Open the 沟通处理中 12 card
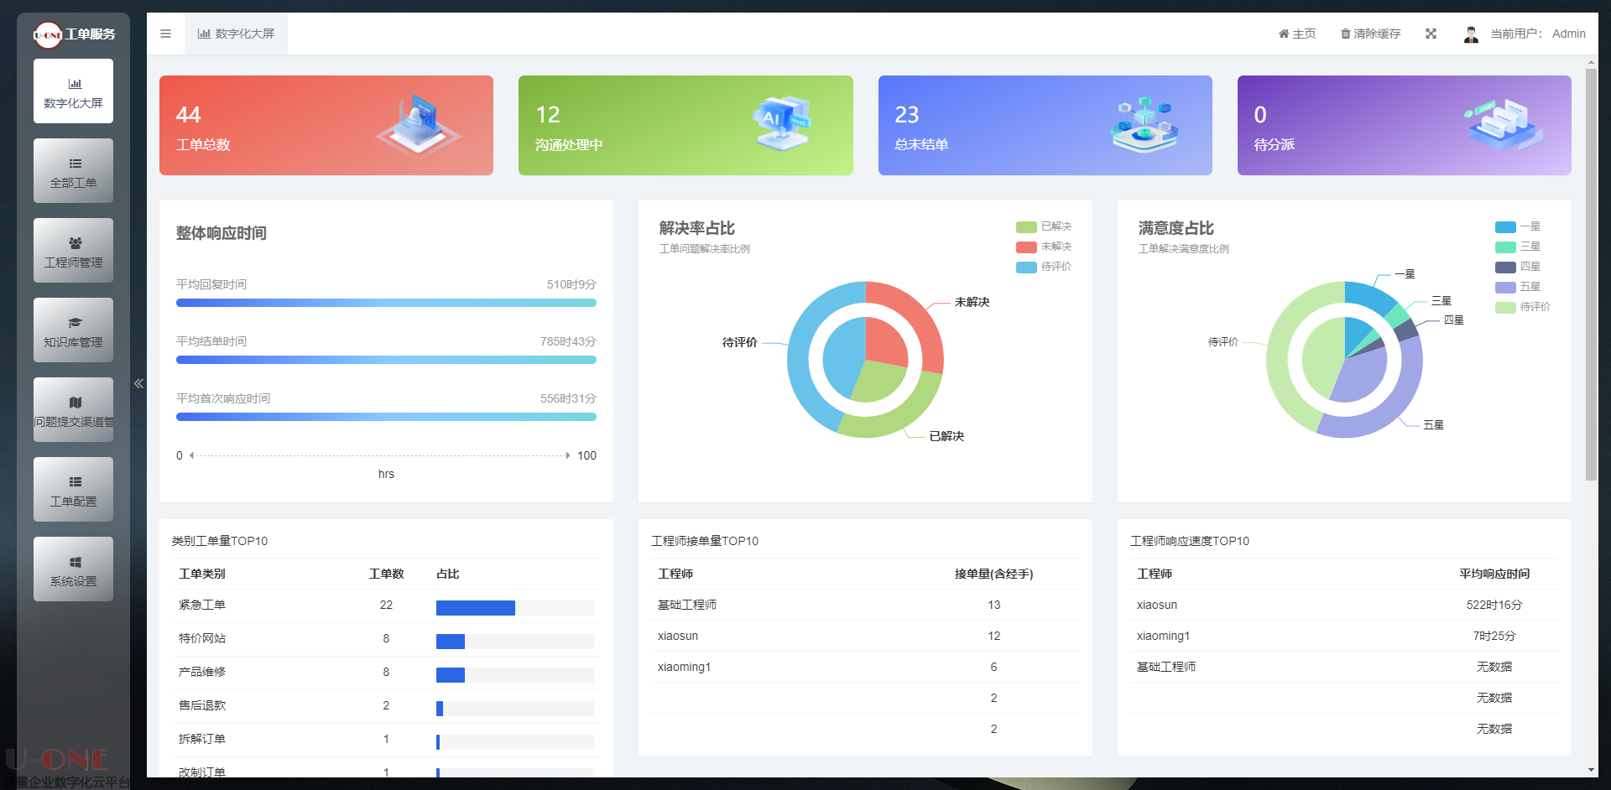 (686, 126)
